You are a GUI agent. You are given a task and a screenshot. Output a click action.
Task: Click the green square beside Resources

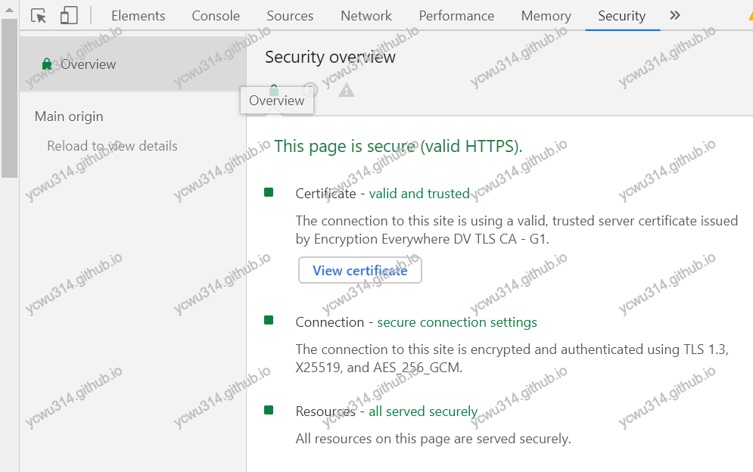pos(268,409)
